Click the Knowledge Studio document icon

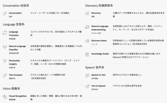coord(87,54)
